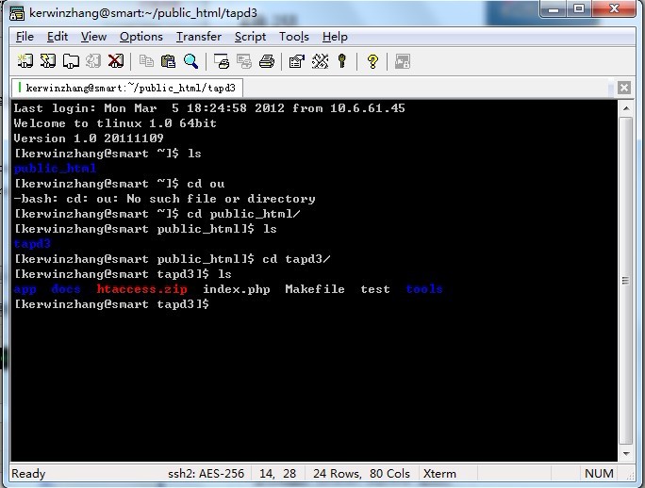Open the Help menu
The image size is (645, 488).
click(335, 37)
